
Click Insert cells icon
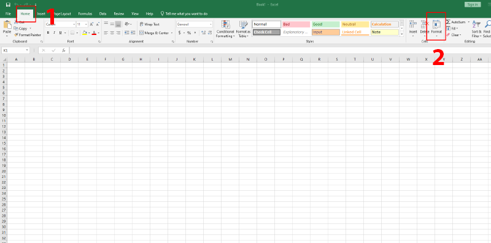(413, 24)
